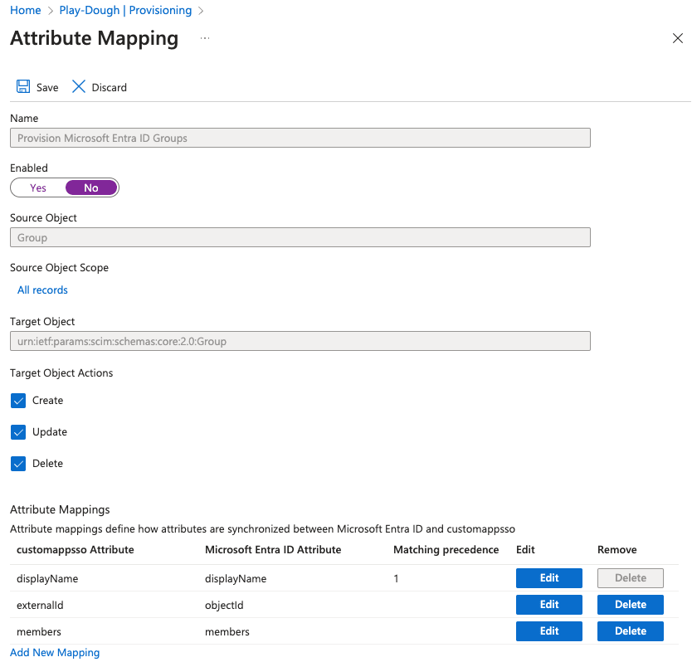Open the All records scope link
The width and height of the screenshot is (692, 662).
[x=42, y=290]
